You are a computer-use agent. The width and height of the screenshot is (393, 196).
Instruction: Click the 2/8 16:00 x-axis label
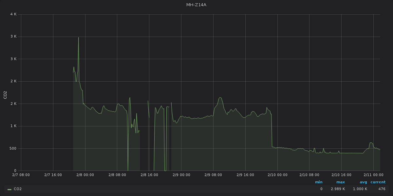click(149, 175)
